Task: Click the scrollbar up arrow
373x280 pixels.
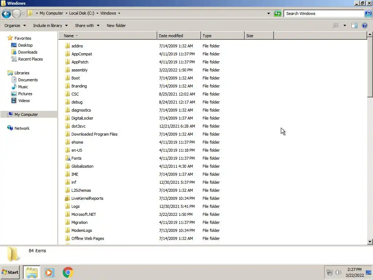Action: point(370,35)
